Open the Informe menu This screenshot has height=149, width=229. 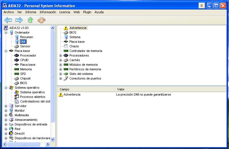point(31,12)
